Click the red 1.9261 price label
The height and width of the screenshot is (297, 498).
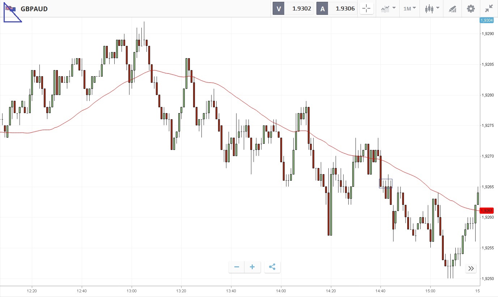click(487, 211)
